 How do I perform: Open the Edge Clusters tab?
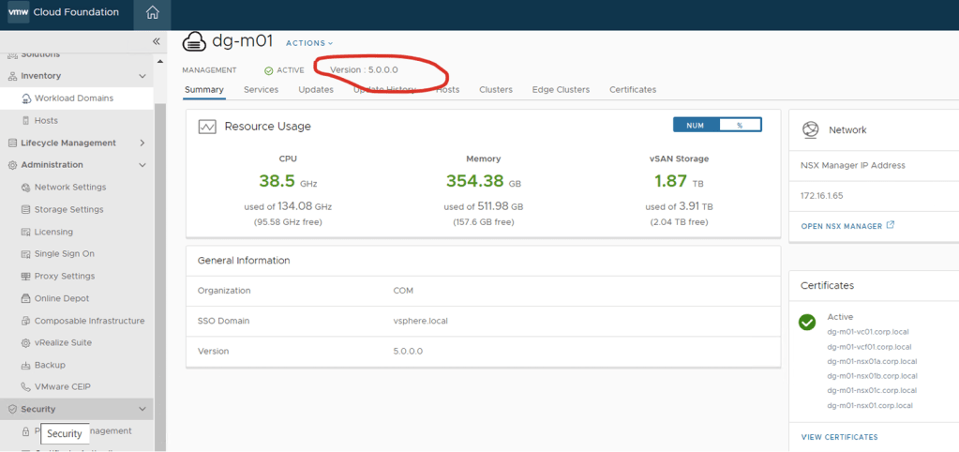click(x=561, y=90)
